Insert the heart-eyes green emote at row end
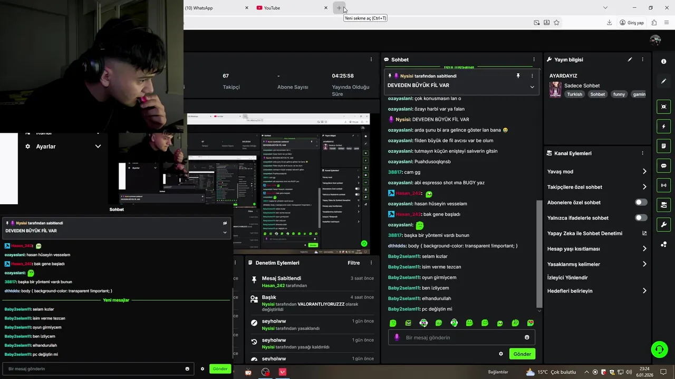The height and width of the screenshot is (379, 675). 531,323
